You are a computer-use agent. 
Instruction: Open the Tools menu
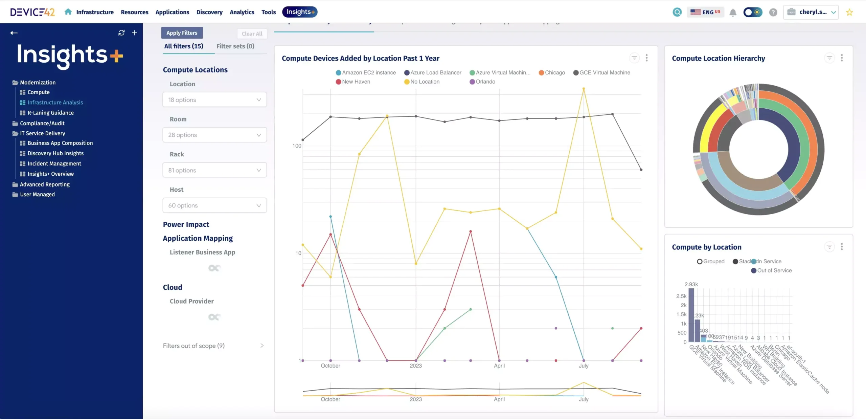[269, 12]
